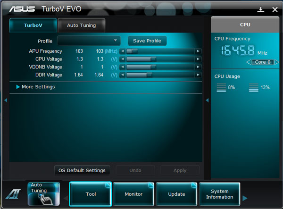Screen dimensions: 283x209
Task: Open the Tool menu button
Action: coord(91,194)
